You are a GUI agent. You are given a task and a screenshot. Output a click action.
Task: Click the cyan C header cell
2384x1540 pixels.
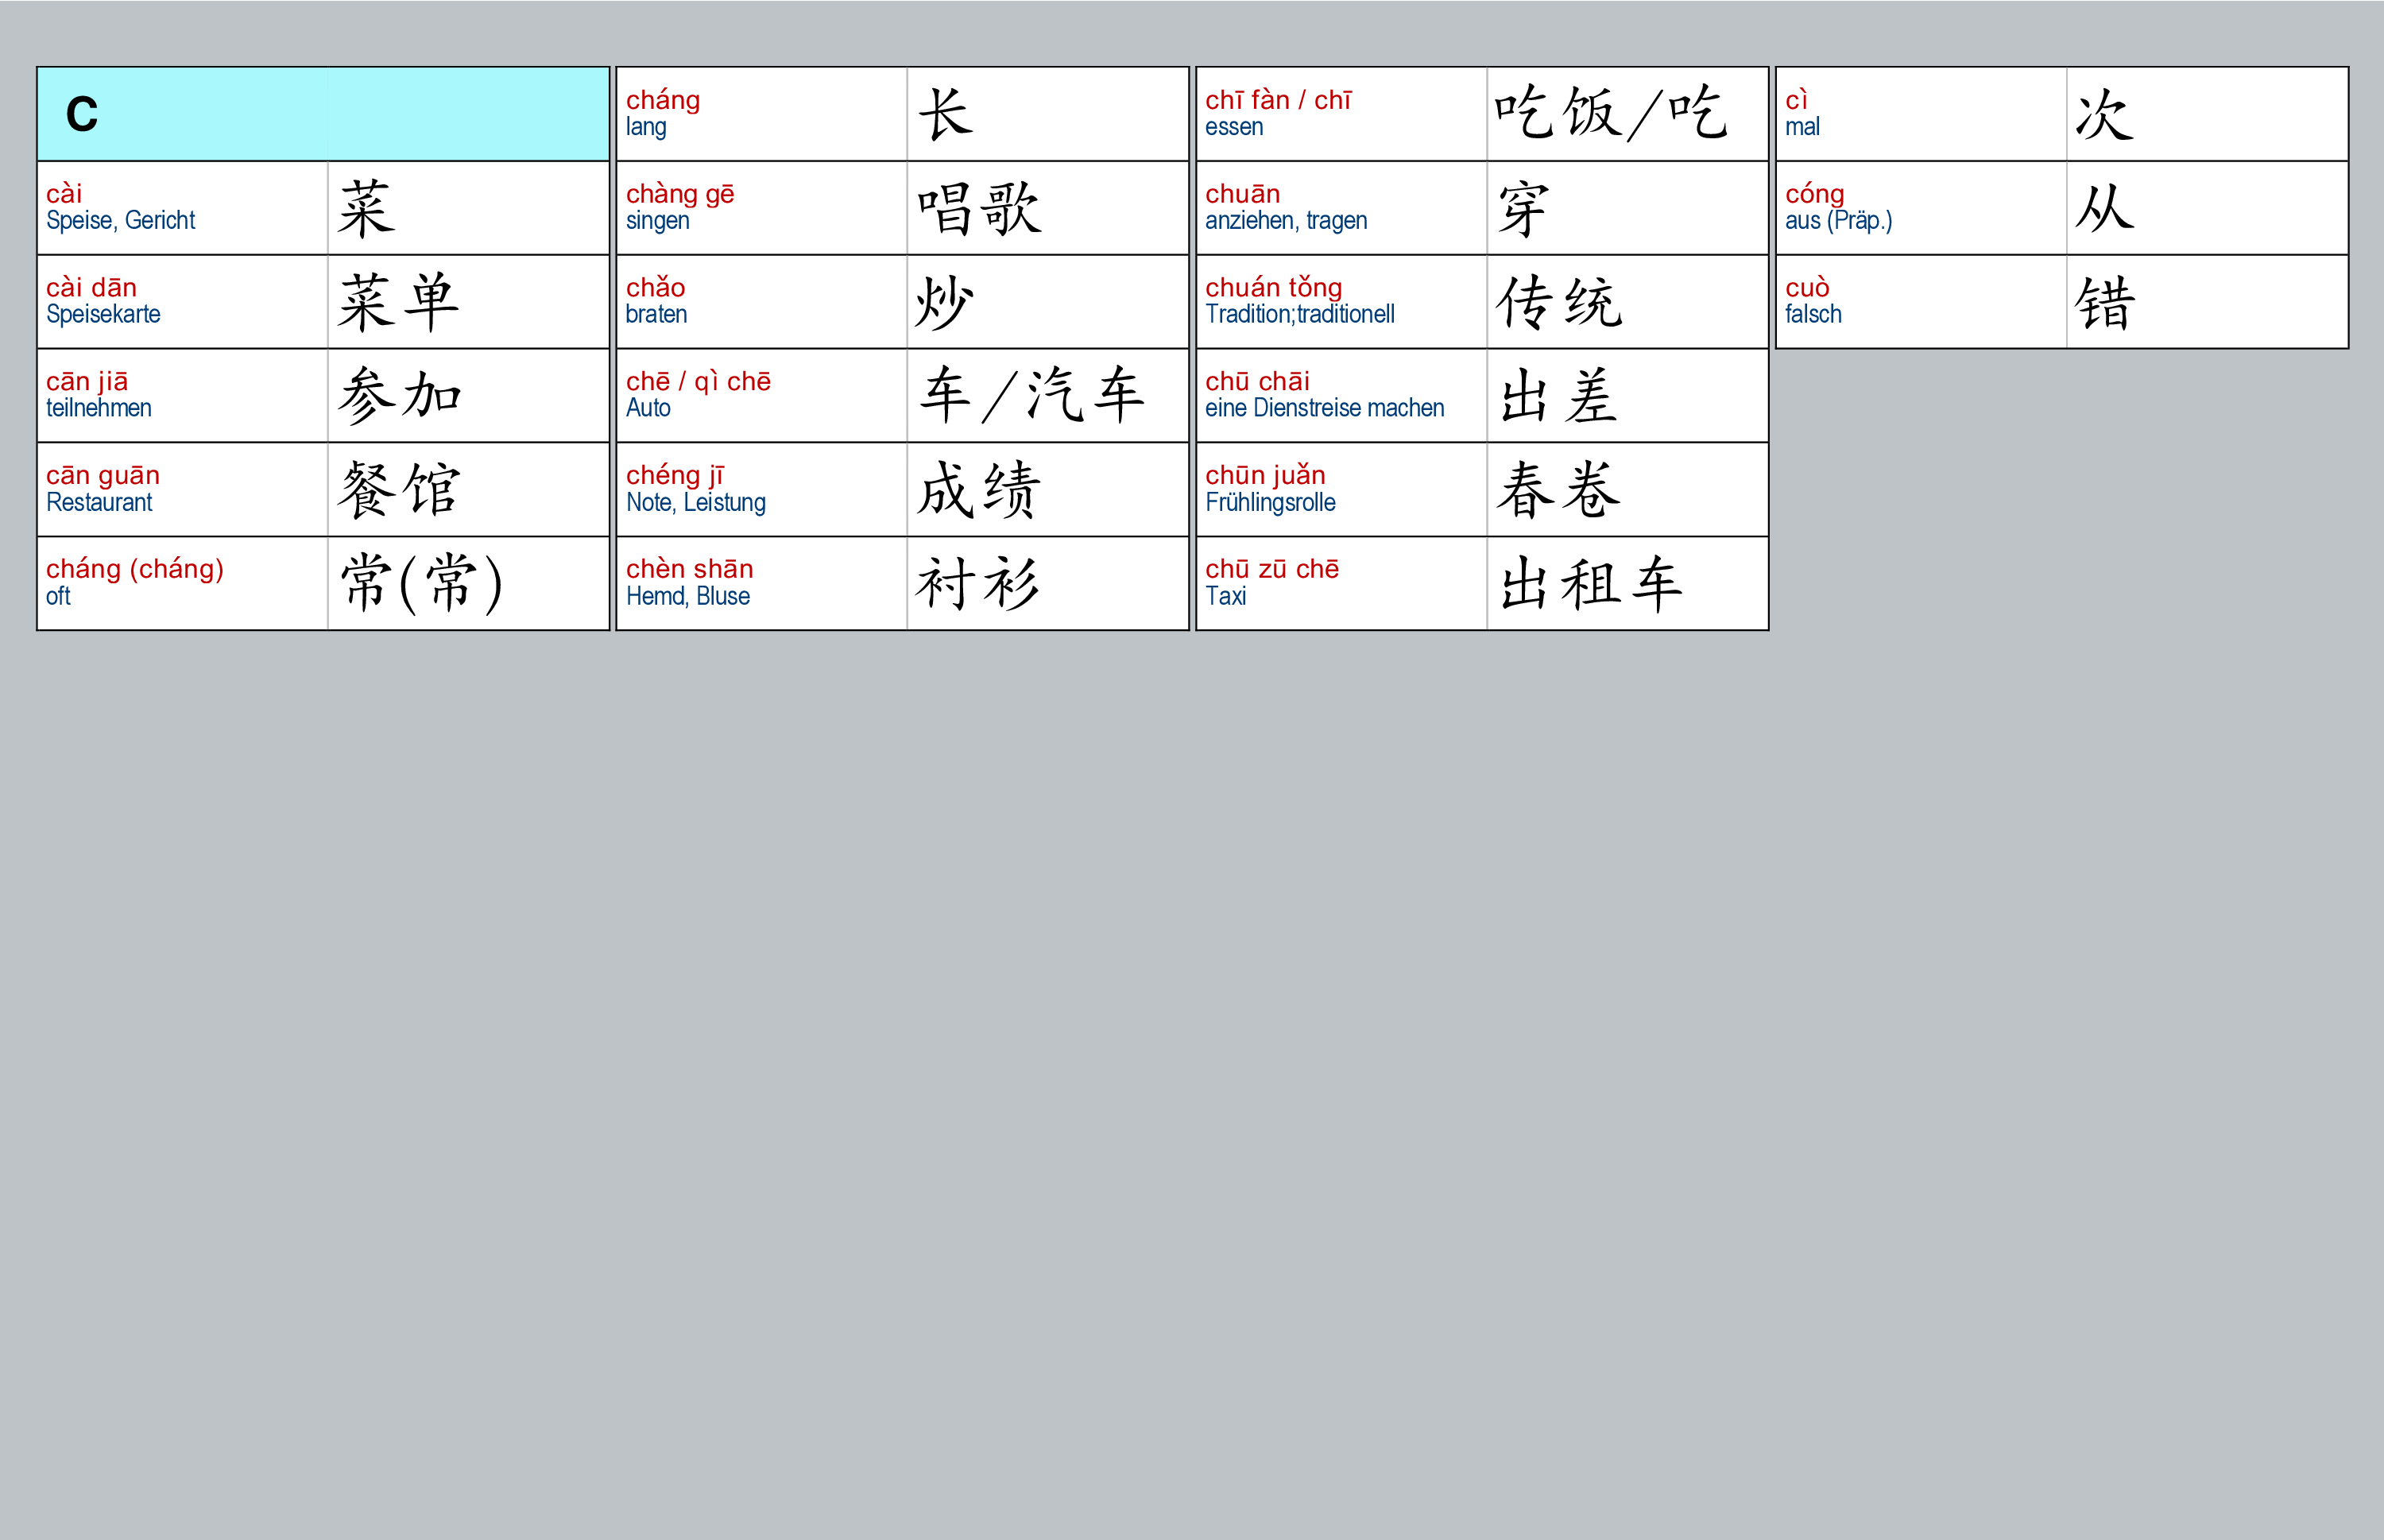322,114
